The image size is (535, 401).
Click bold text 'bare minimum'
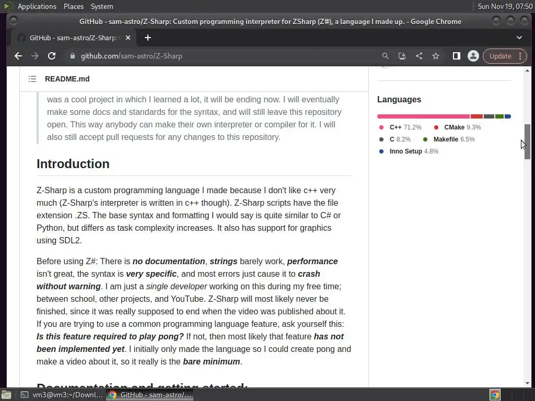(x=212, y=361)
